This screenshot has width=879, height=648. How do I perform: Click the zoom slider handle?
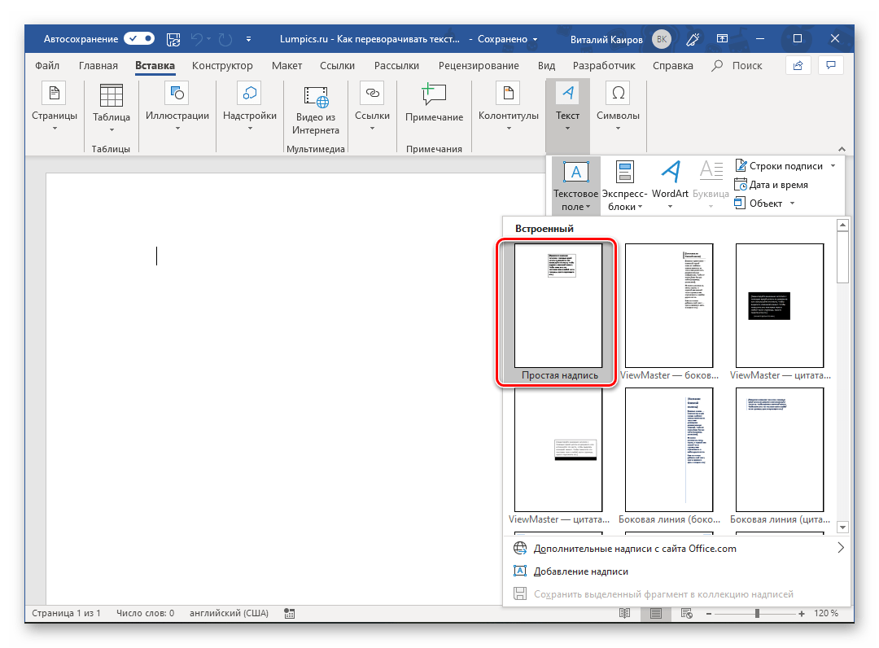[x=757, y=614]
